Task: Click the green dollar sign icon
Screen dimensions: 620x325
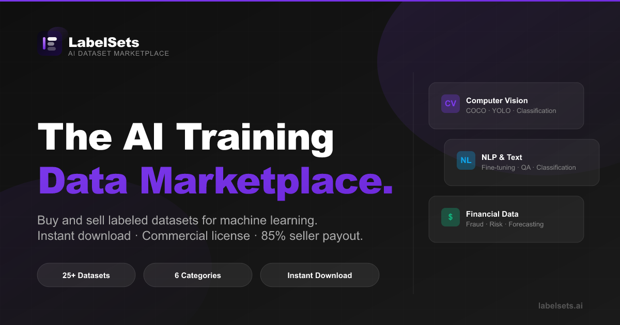Action: pos(451,217)
